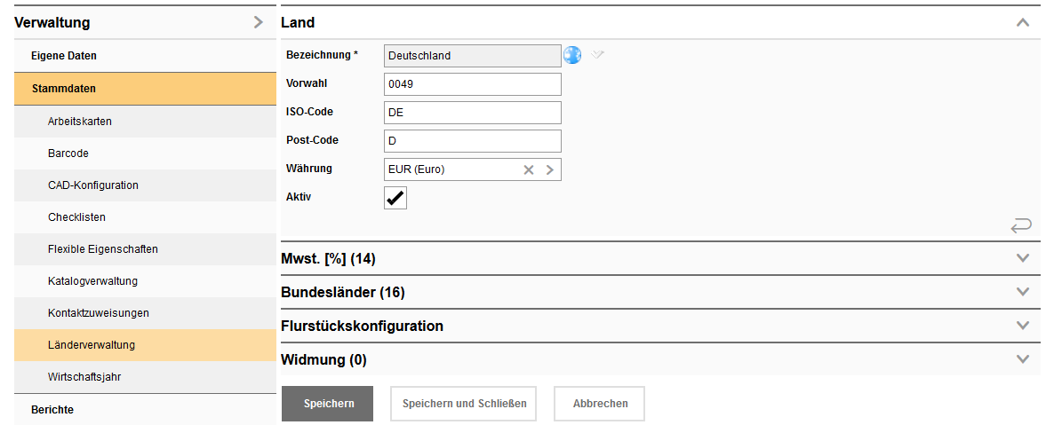Uncheck the Aktiv checkbox
Viewport: 1054px width, 425px height.
coord(395,198)
